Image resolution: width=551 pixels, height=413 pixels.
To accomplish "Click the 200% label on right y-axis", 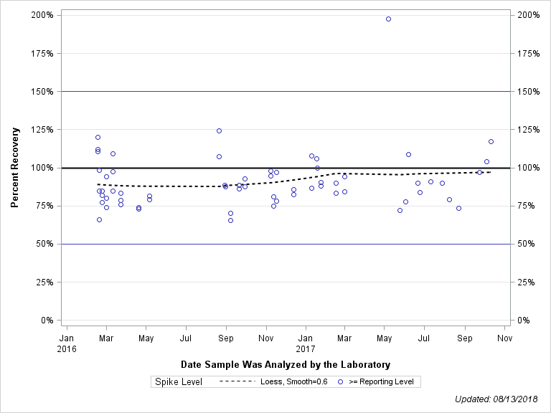I will (x=529, y=15).
